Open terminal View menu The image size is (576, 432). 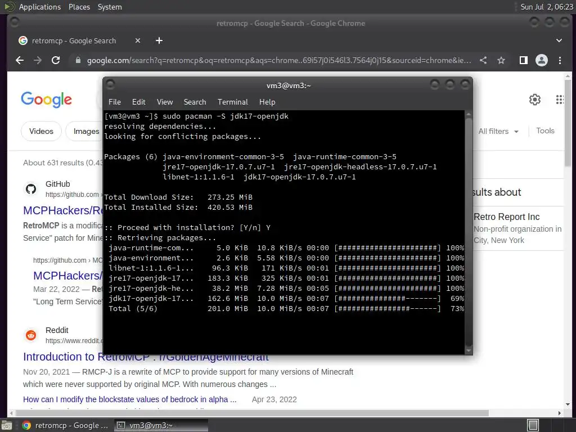click(x=165, y=102)
